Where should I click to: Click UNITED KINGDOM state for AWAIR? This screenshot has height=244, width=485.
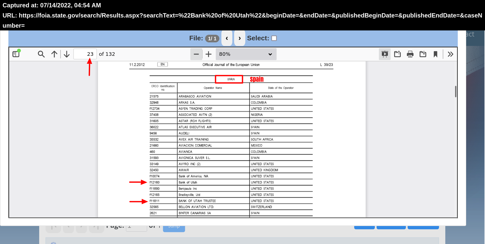(x=264, y=170)
